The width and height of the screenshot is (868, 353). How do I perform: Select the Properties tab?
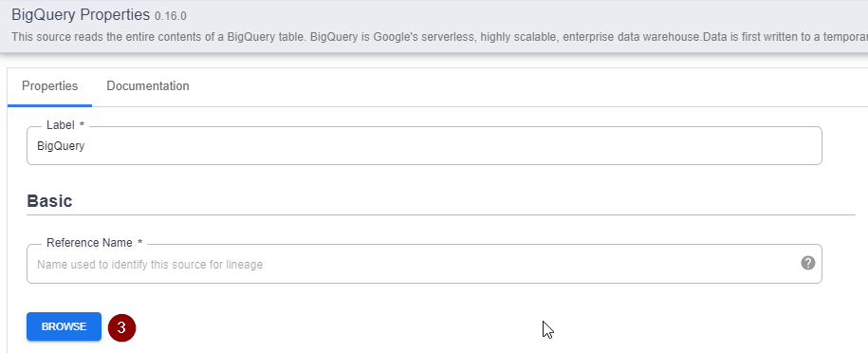tap(50, 86)
